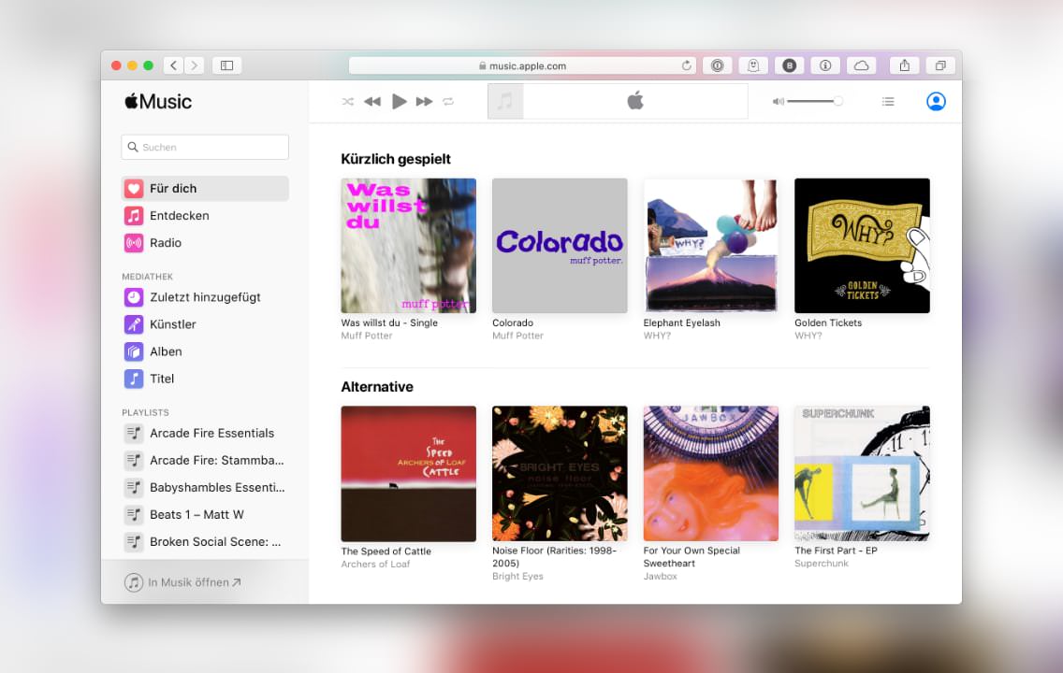Open The Speed of Cattle cover
Viewport: 1063px width, 673px height.
(x=408, y=473)
